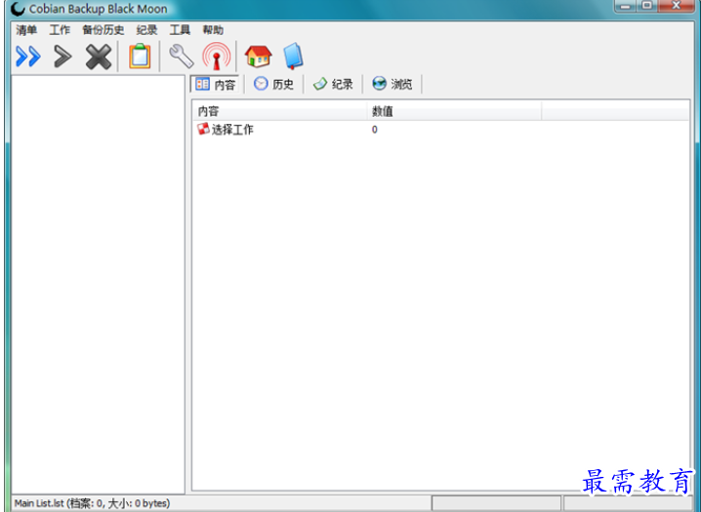Minimize the Cobian Backup window

(625, 6)
